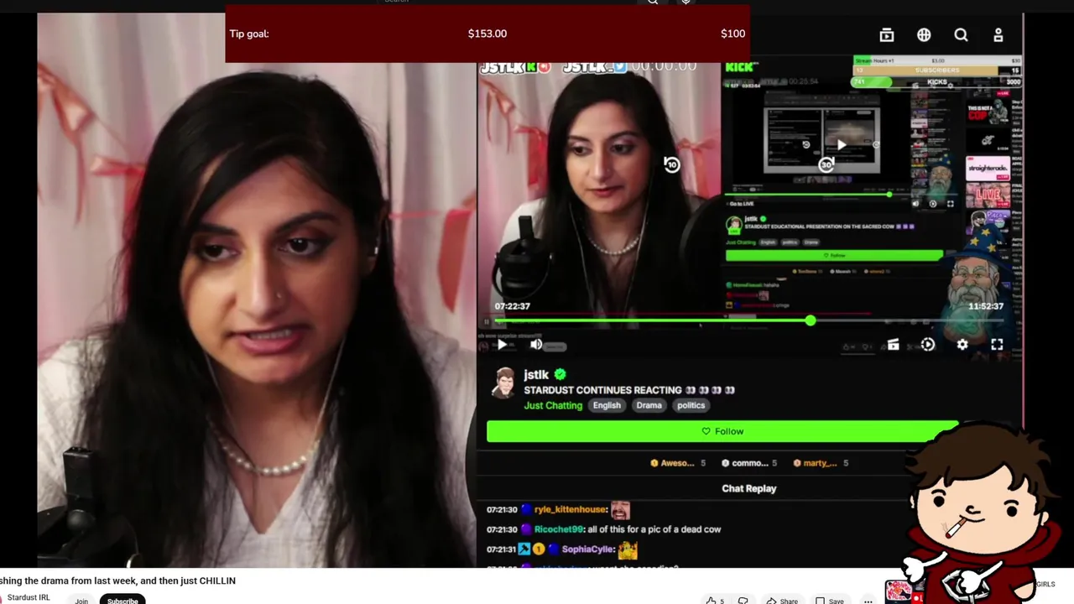
Task: Open Stardust IRL channel name
Action: (x=29, y=597)
